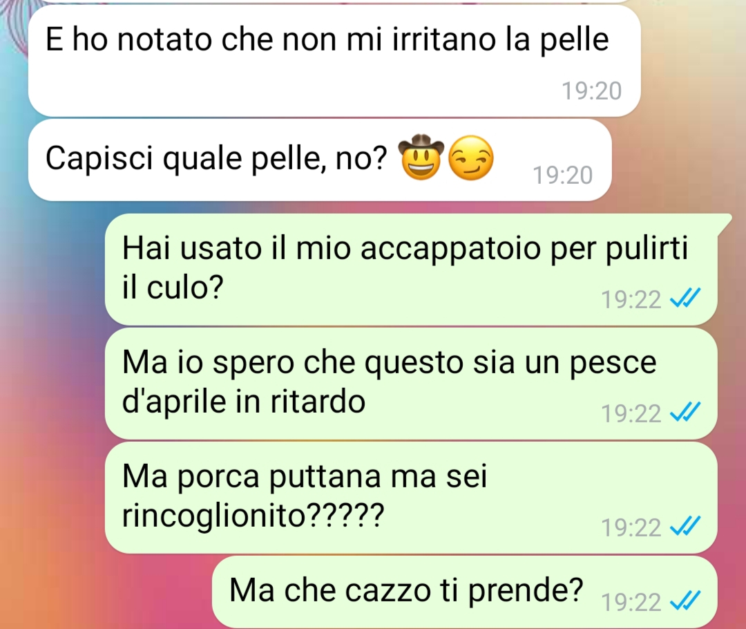Viewport: 746px width, 629px height.
Task: Tap the words 'il culo?' in the green bubble
Action: 173,287
